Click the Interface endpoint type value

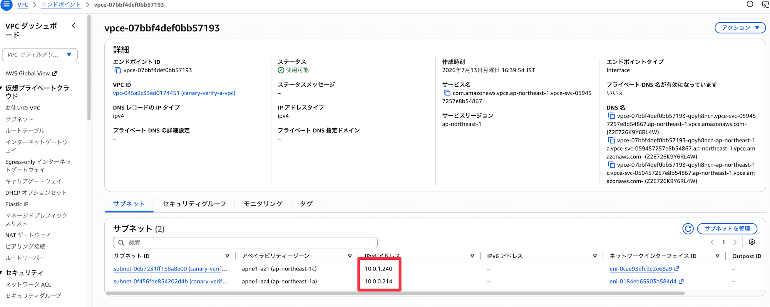(x=618, y=70)
